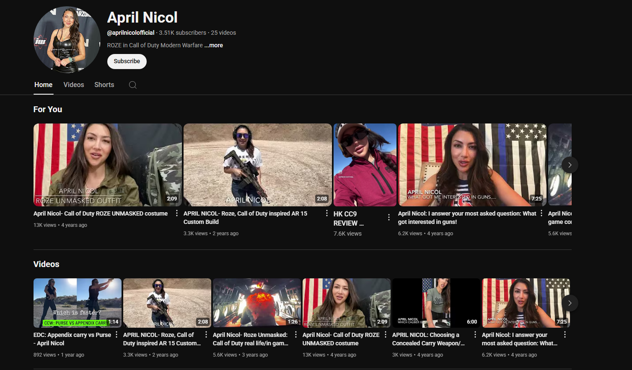
Task: Open title 'EDC: Appendix carry vs Purse'
Action: point(72,339)
